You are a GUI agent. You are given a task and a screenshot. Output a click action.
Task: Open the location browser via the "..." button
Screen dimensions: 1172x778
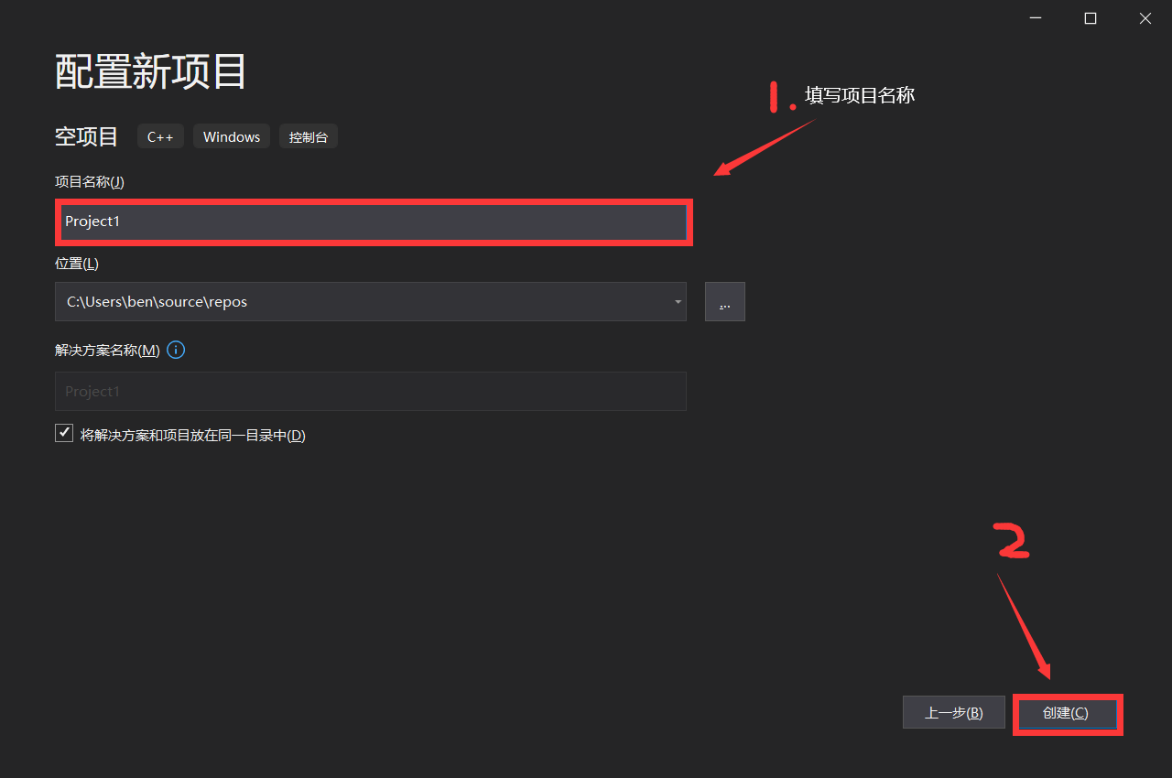(724, 301)
